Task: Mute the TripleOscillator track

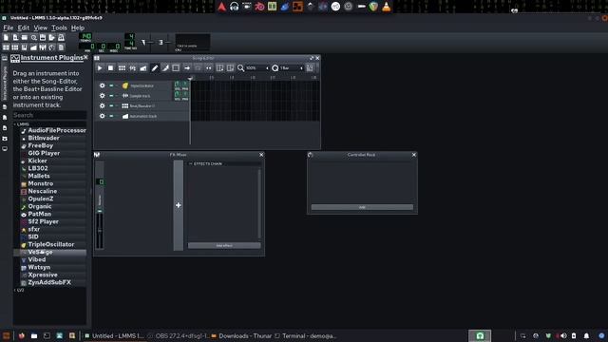Action: (x=111, y=85)
